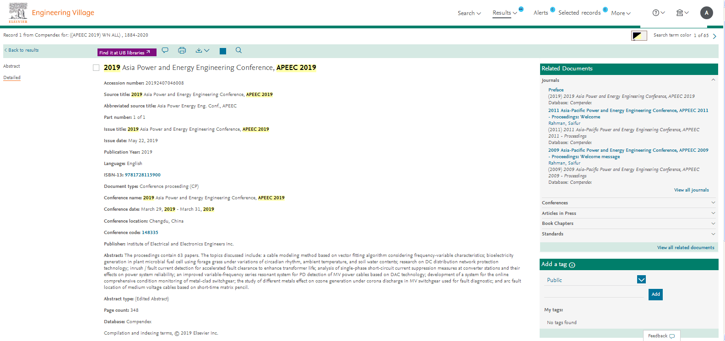This screenshot has height=341, width=725.
Task: Click the download icon
Action: [199, 50]
